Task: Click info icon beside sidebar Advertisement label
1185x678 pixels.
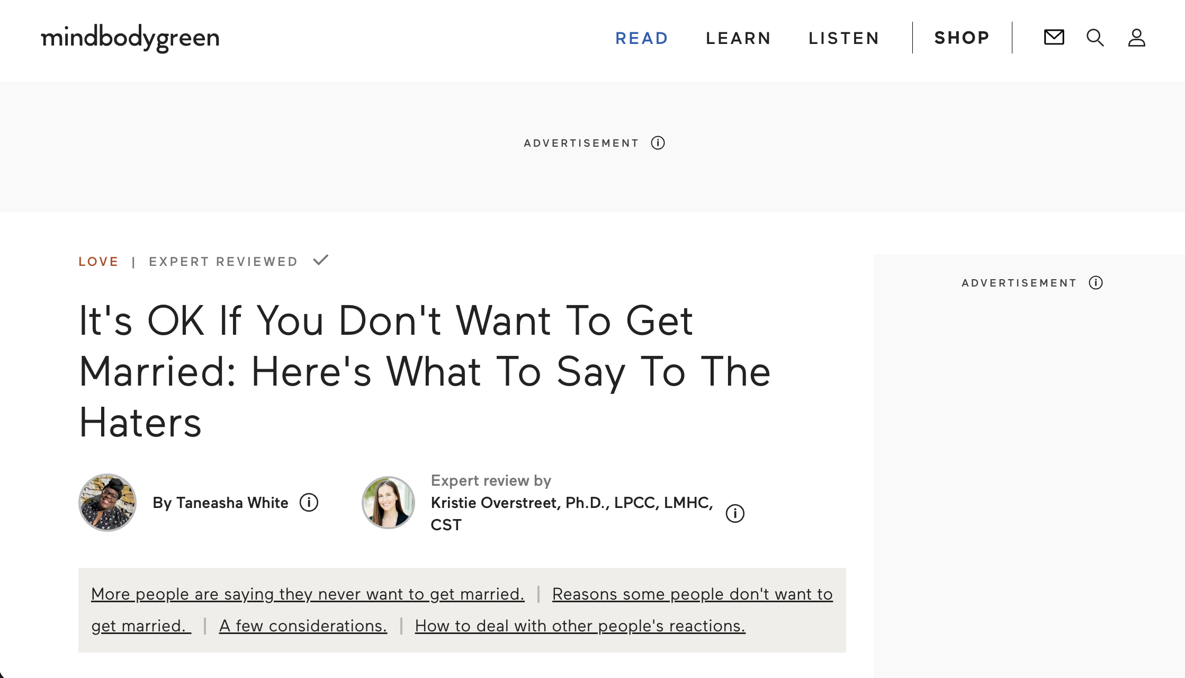Action: [x=1096, y=283]
